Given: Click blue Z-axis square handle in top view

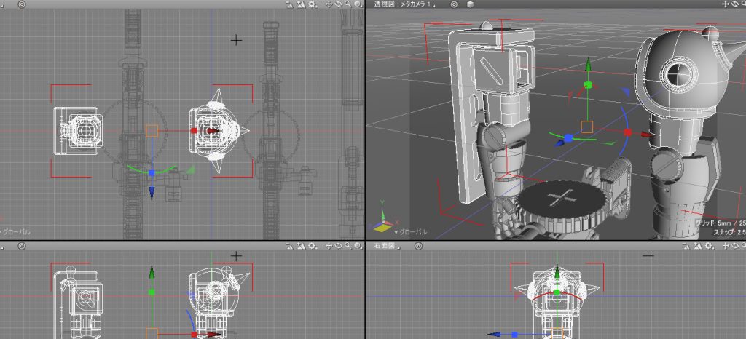Looking at the screenshot, I should pos(152,173).
